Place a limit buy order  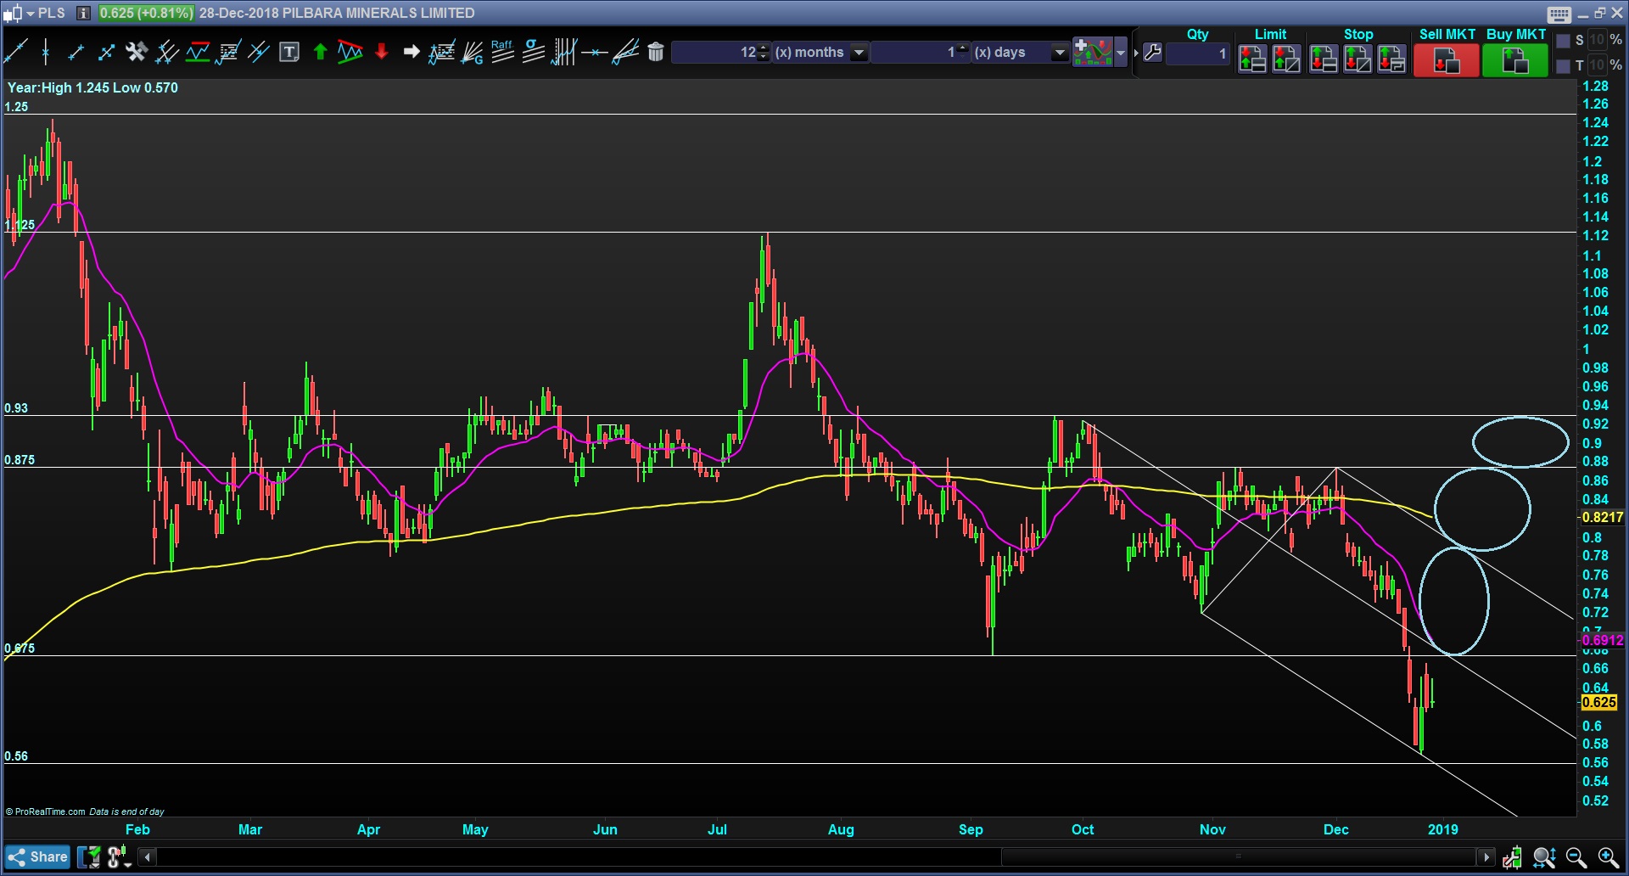click(x=1252, y=59)
